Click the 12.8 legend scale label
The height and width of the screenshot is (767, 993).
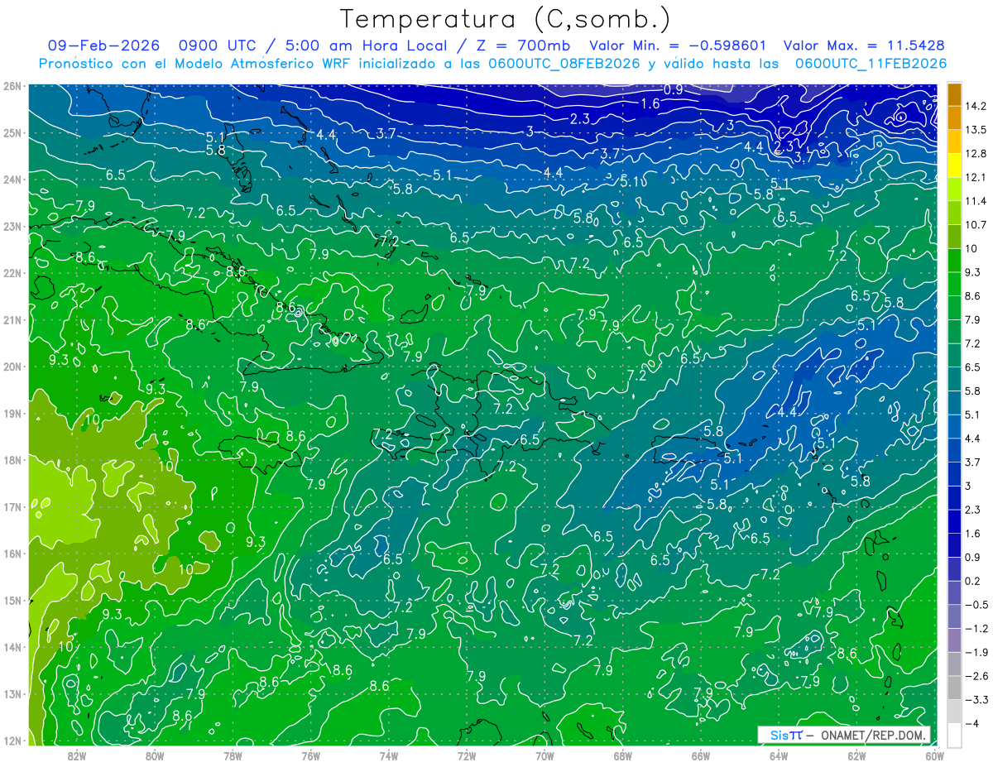pyautogui.click(x=976, y=153)
